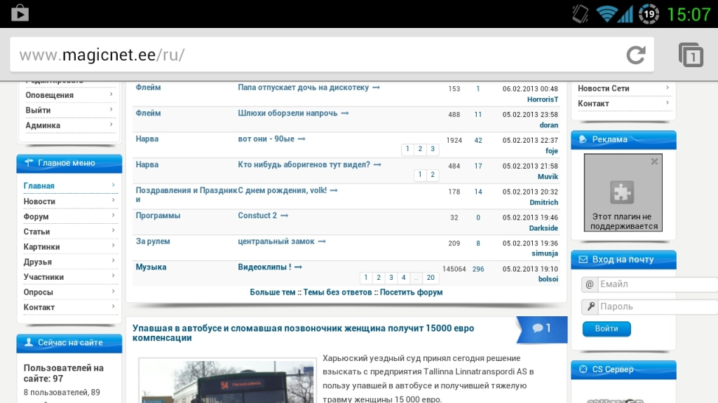The image size is (718, 403).
Task: Focus the Пароль input field
Action: [x=658, y=306]
